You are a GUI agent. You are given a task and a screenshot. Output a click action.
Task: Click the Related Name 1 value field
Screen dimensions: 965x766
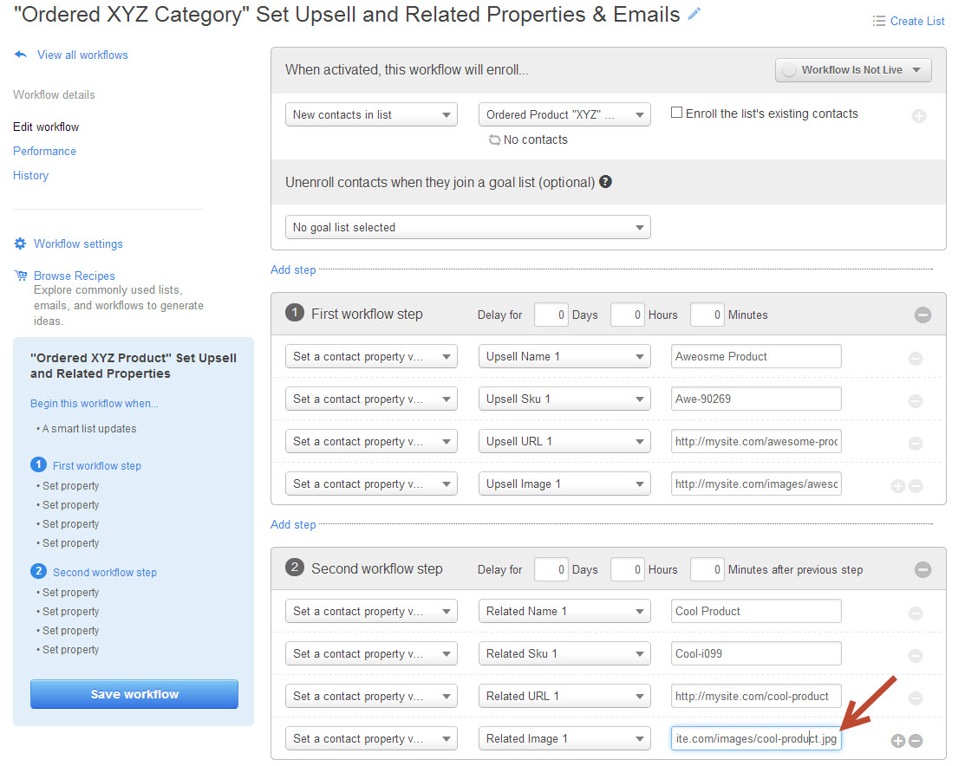click(x=755, y=611)
